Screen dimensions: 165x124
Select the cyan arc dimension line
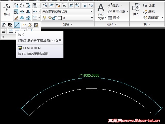click(91, 78)
